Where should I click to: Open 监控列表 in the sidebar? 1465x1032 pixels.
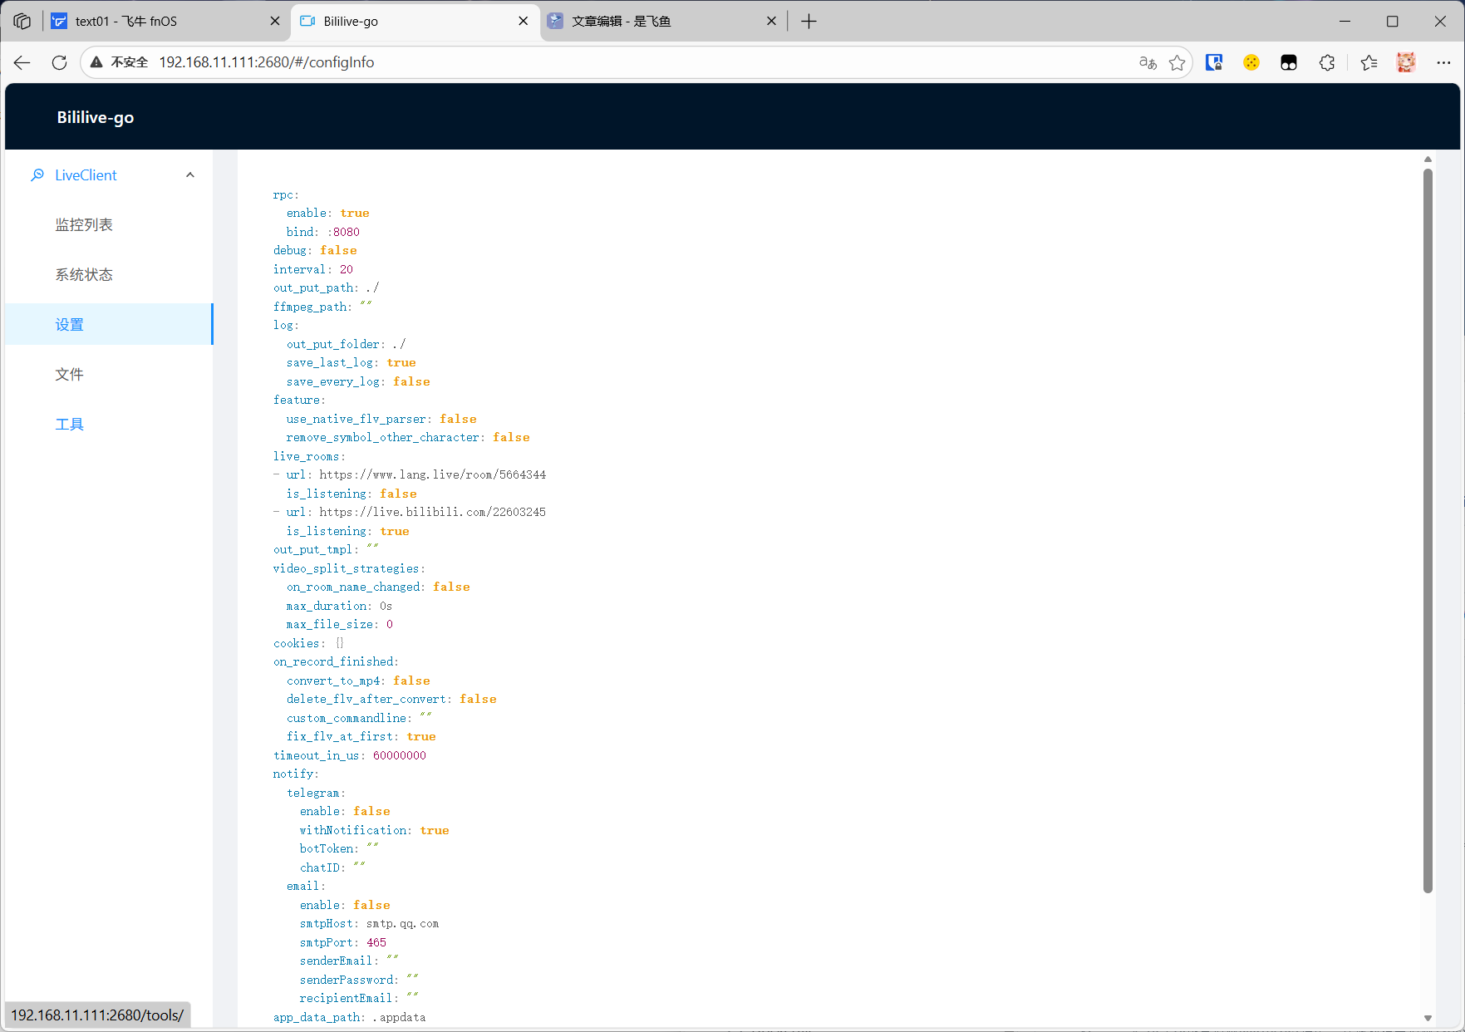tap(84, 225)
